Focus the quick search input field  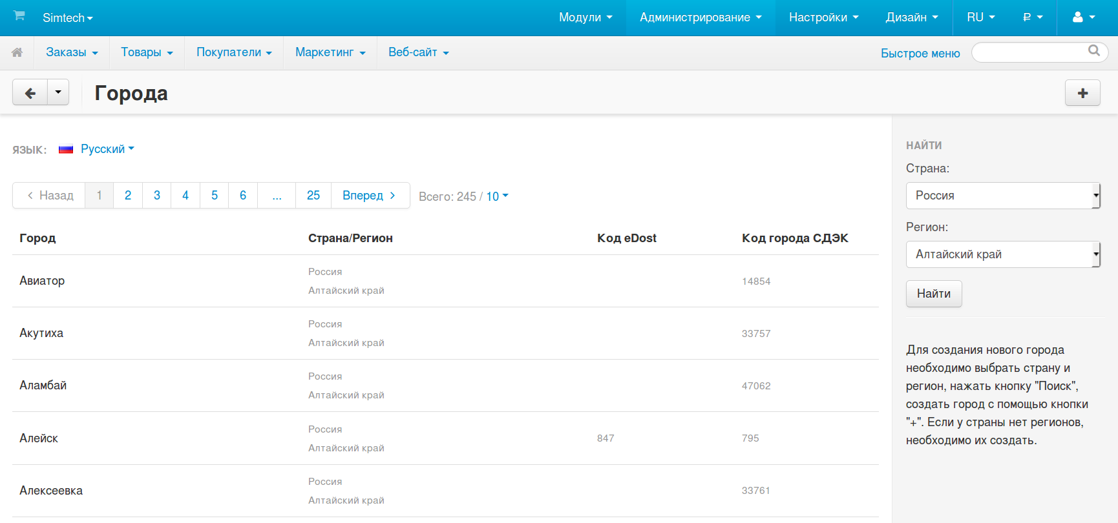pyautogui.click(x=1029, y=52)
